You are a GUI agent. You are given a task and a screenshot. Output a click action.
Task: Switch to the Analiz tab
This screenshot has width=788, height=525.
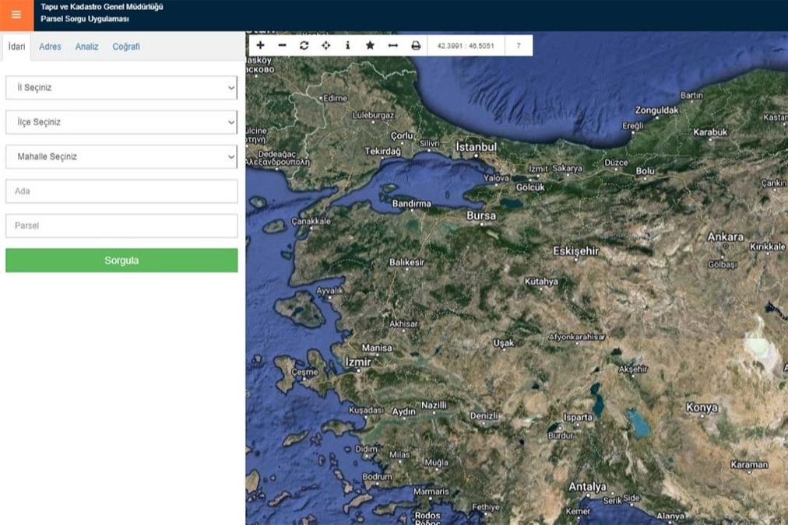tap(86, 47)
